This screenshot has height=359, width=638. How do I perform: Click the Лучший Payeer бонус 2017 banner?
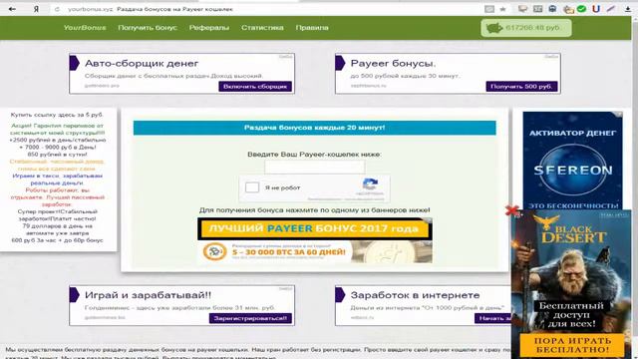(315, 228)
